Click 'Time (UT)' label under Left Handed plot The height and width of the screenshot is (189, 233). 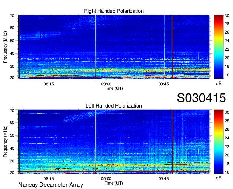coord(114,183)
